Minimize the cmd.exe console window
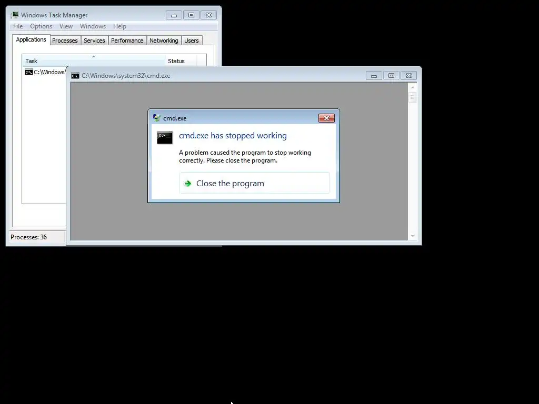539x404 pixels. [x=374, y=76]
